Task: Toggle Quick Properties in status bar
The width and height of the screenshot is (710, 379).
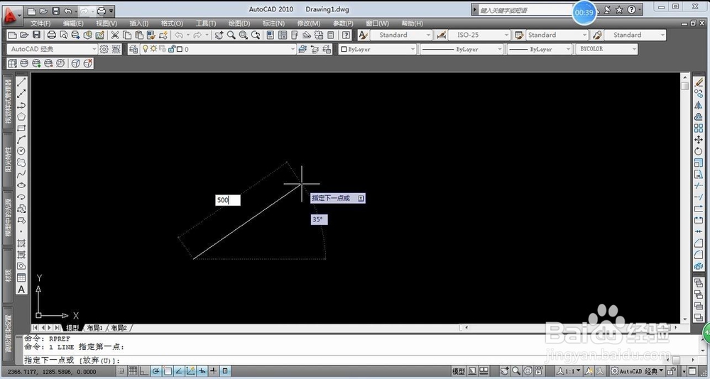Action: point(226,371)
